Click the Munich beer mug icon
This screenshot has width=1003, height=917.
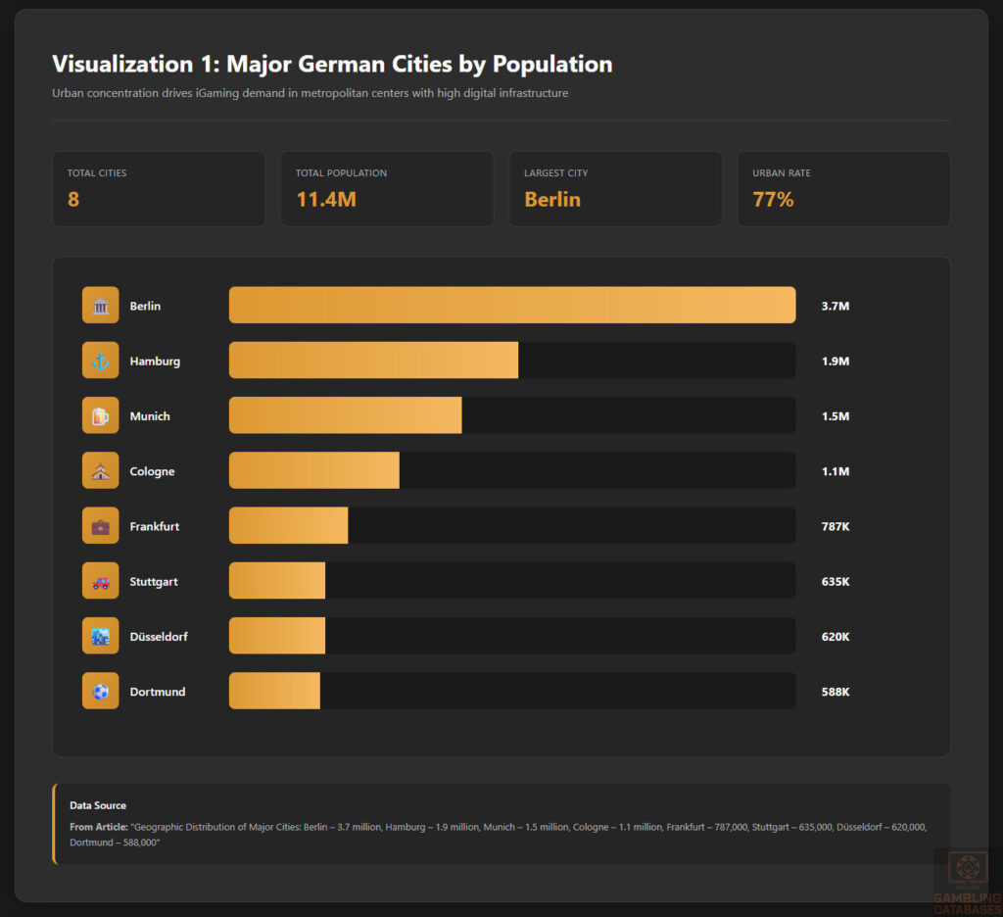coord(100,414)
